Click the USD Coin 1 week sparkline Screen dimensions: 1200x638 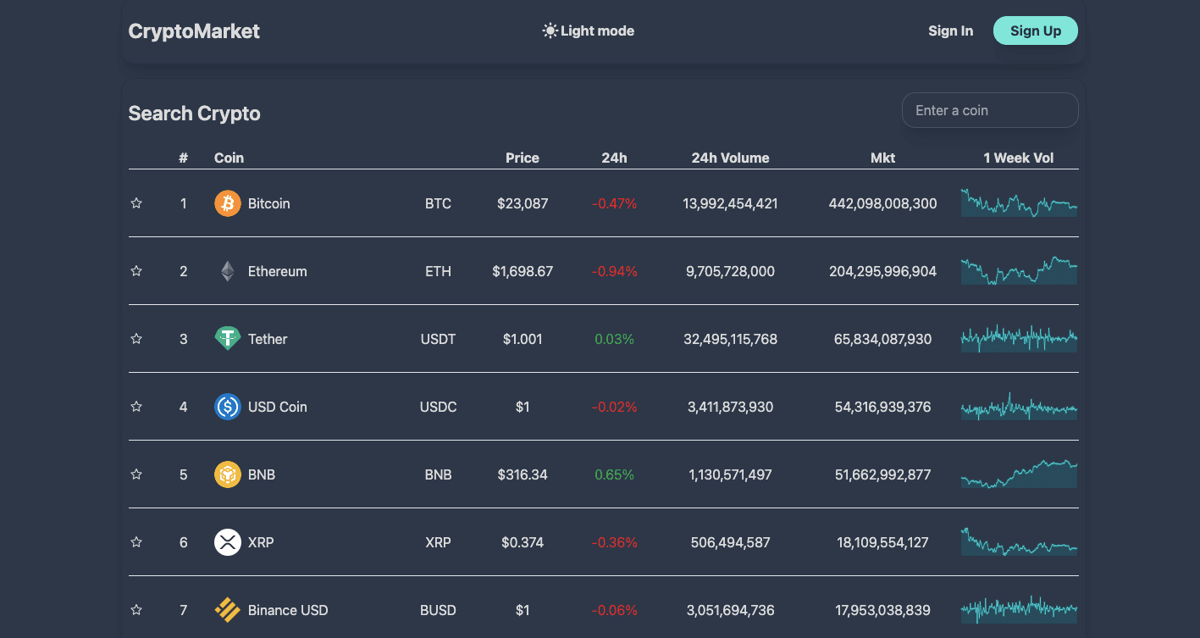tap(1019, 407)
